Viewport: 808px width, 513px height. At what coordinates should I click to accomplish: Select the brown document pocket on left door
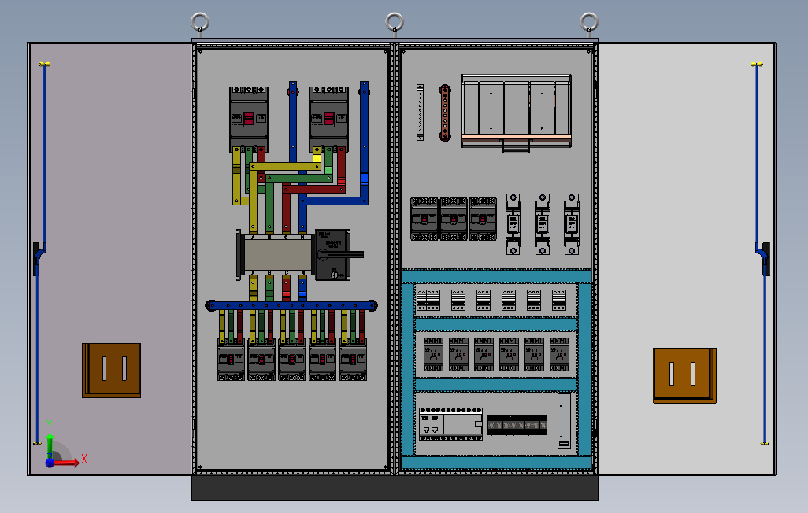tap(111, 371)
